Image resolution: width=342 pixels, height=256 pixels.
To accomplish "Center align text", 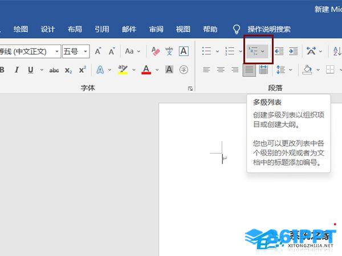I will pos(221,70).
